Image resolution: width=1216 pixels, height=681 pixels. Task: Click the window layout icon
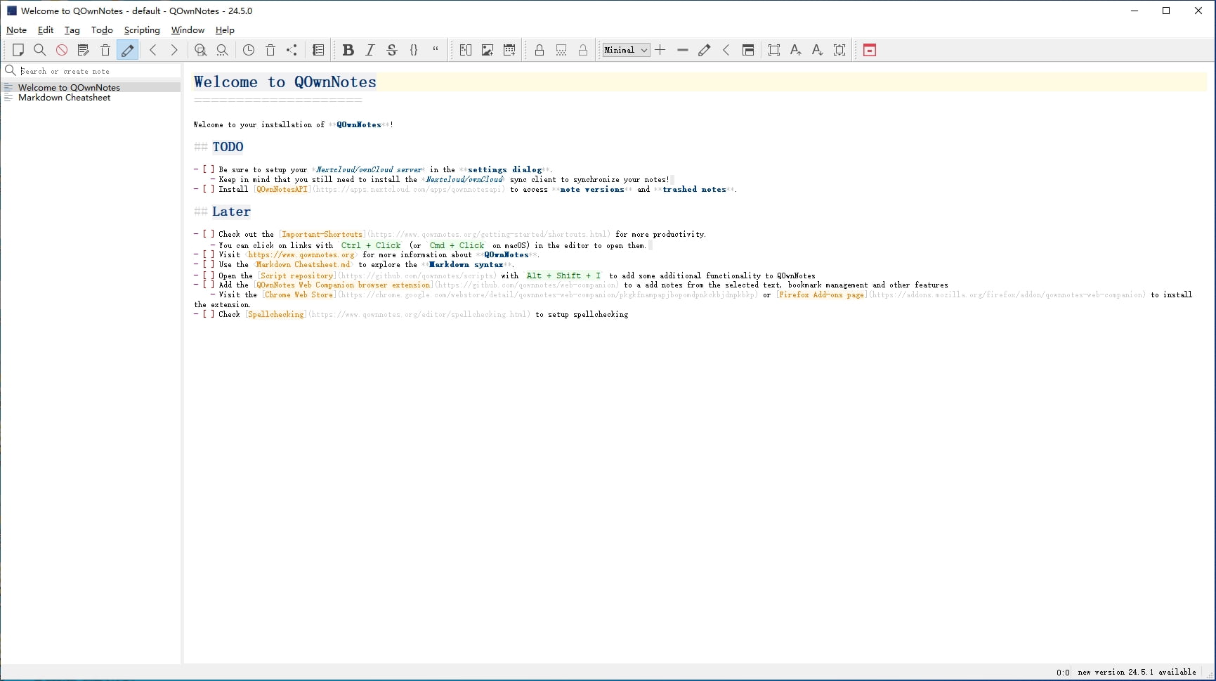point(748,50)
